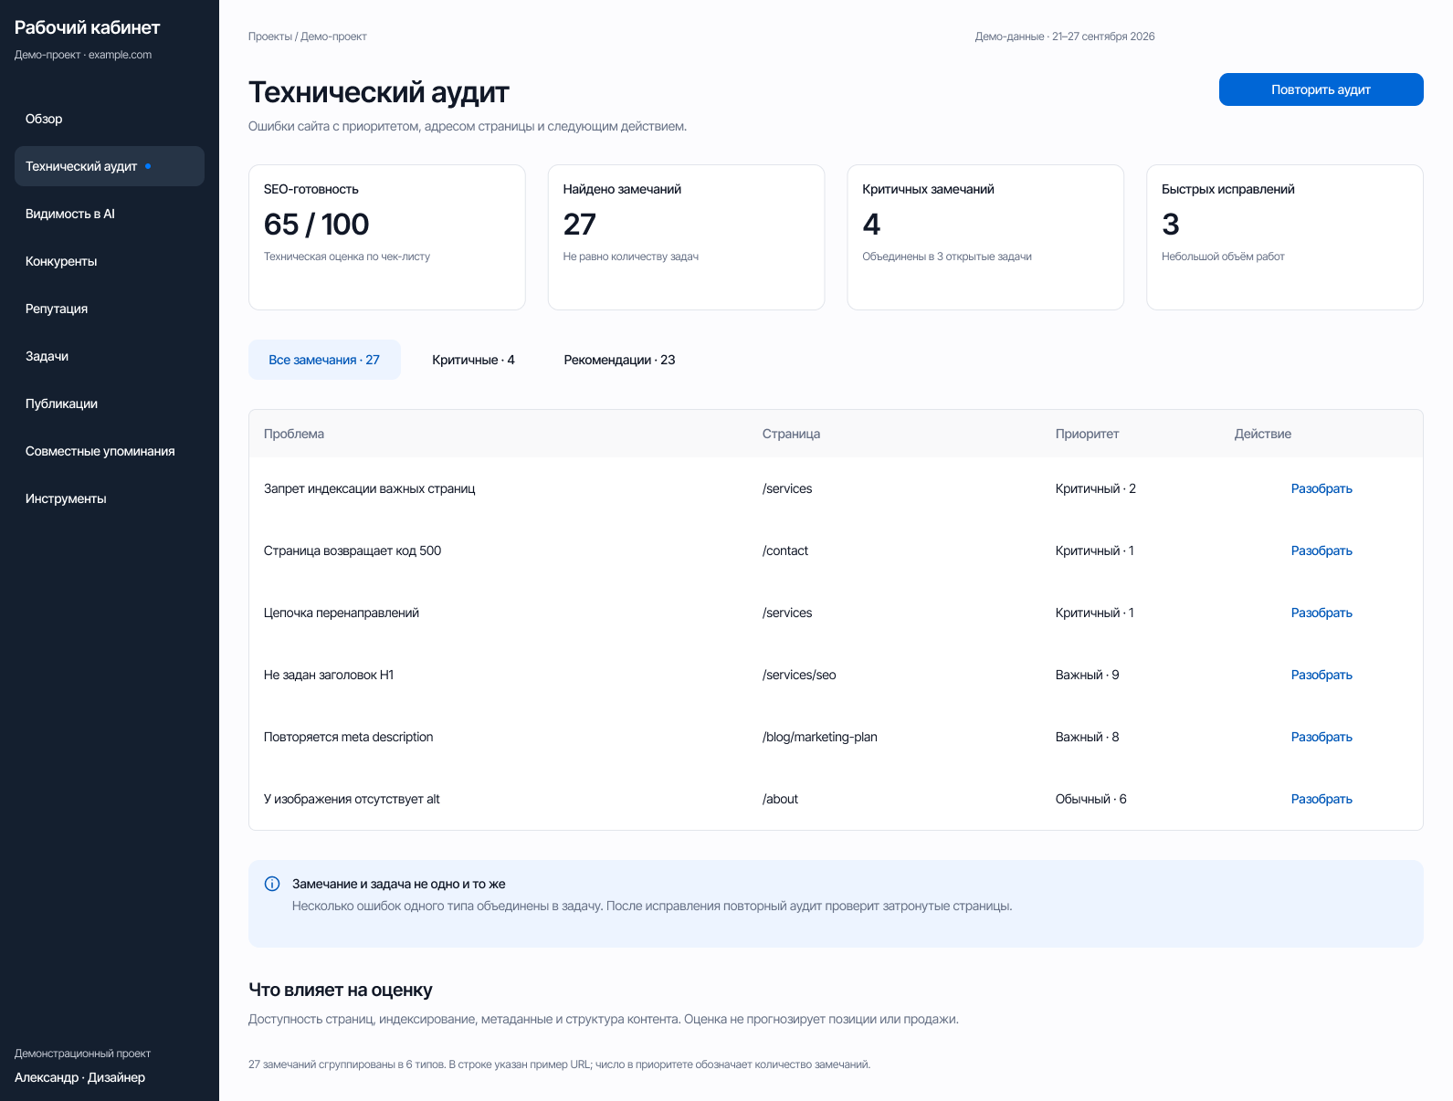The image size is (1453, 1101).
Task: Click Разобрать for Страница возвращает код 500
Action: click(x=1321, y=550)
